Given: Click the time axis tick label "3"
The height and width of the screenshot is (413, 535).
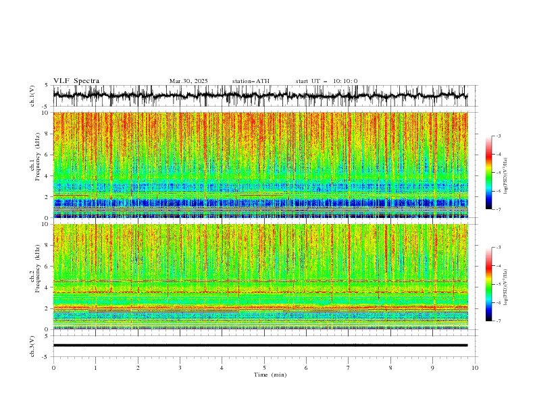Looking at the screenshot, I should [x=180, y=368].
